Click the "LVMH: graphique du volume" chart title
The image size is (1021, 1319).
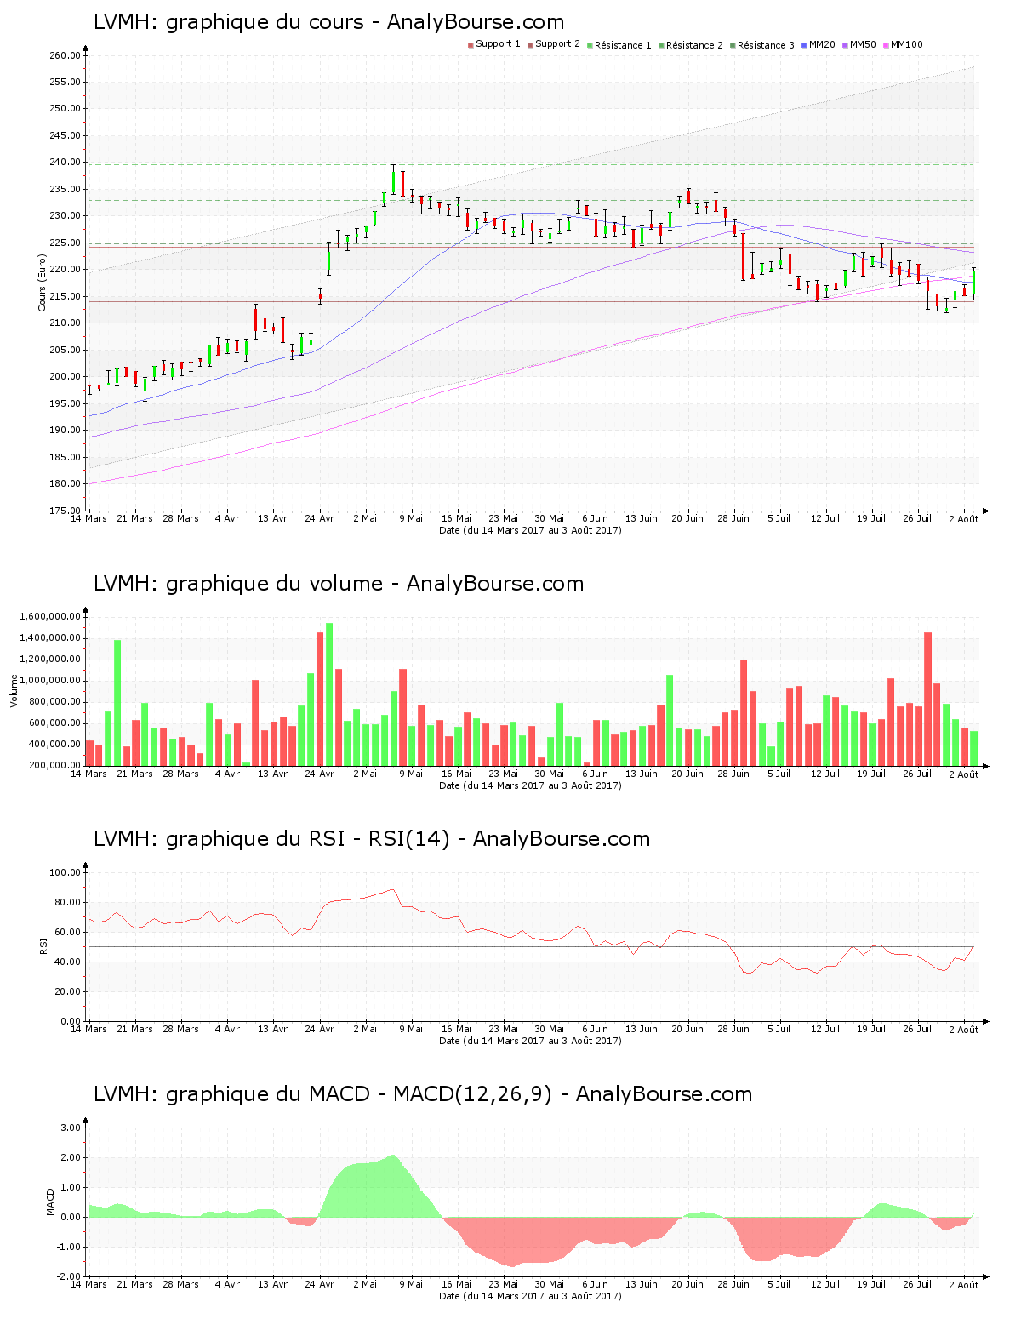click(339, 584)
